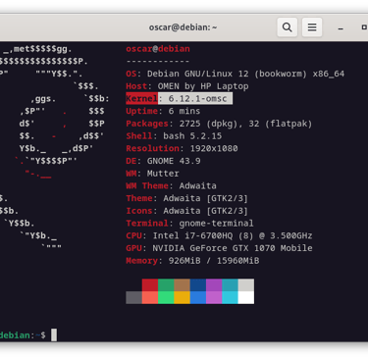This screenshot has width=368, height=359.
Task: Click the terminal title oscar@debian: ~
Action: [x=183, y=27]
